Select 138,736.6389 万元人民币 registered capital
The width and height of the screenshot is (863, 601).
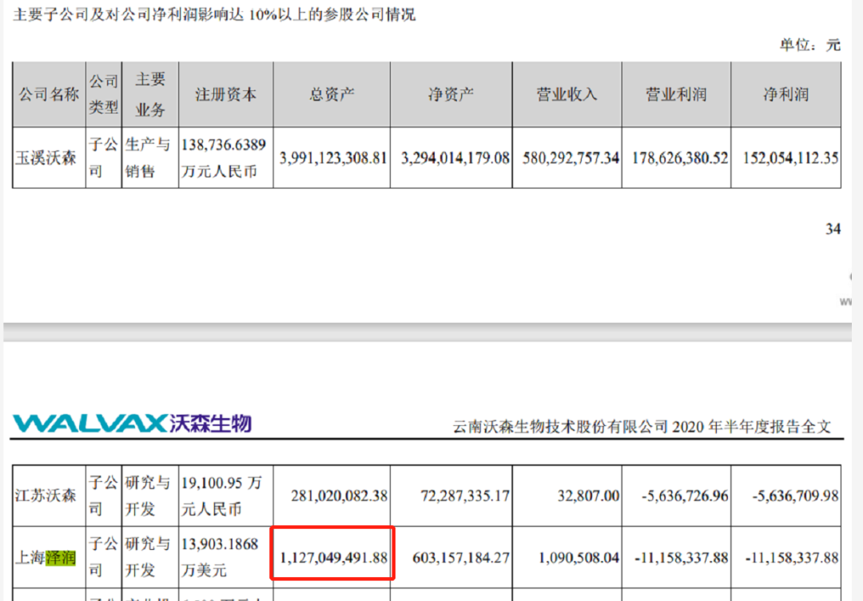pyautogui.click(x=224, y=158)
